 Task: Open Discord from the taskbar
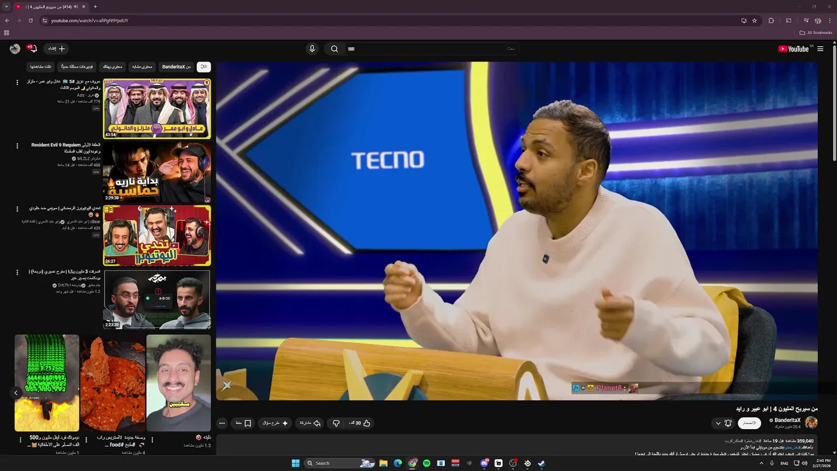coord(484,463)
